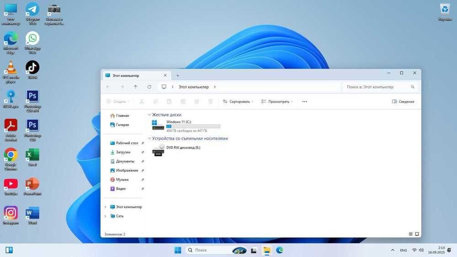Screen dimensions: 457x257
Task: Open WhatsApp Web desktop shortcut
Action: [x=32, y=43]
